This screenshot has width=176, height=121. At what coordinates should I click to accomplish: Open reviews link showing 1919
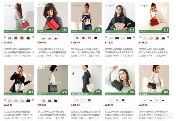(26, 118)
